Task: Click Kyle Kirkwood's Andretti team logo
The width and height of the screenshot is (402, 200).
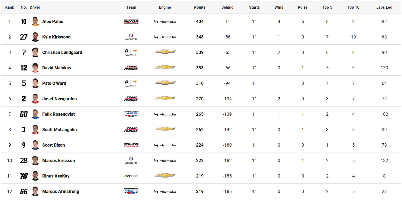Action: click(x=131, y=37)
